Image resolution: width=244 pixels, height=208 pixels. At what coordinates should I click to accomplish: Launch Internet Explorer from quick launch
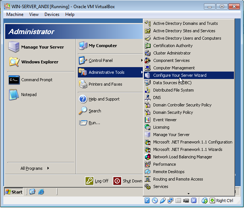pos(41,192)
